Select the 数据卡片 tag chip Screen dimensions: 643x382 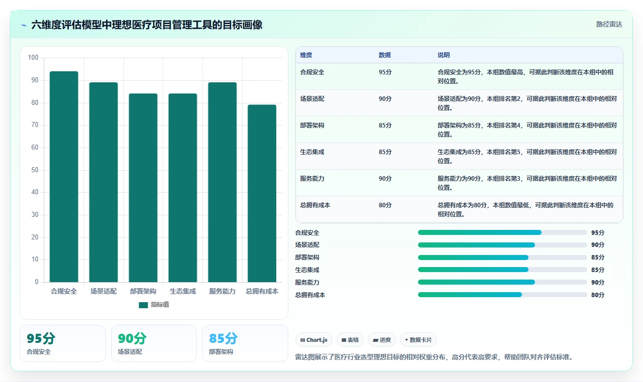click(x=418, y=340)
